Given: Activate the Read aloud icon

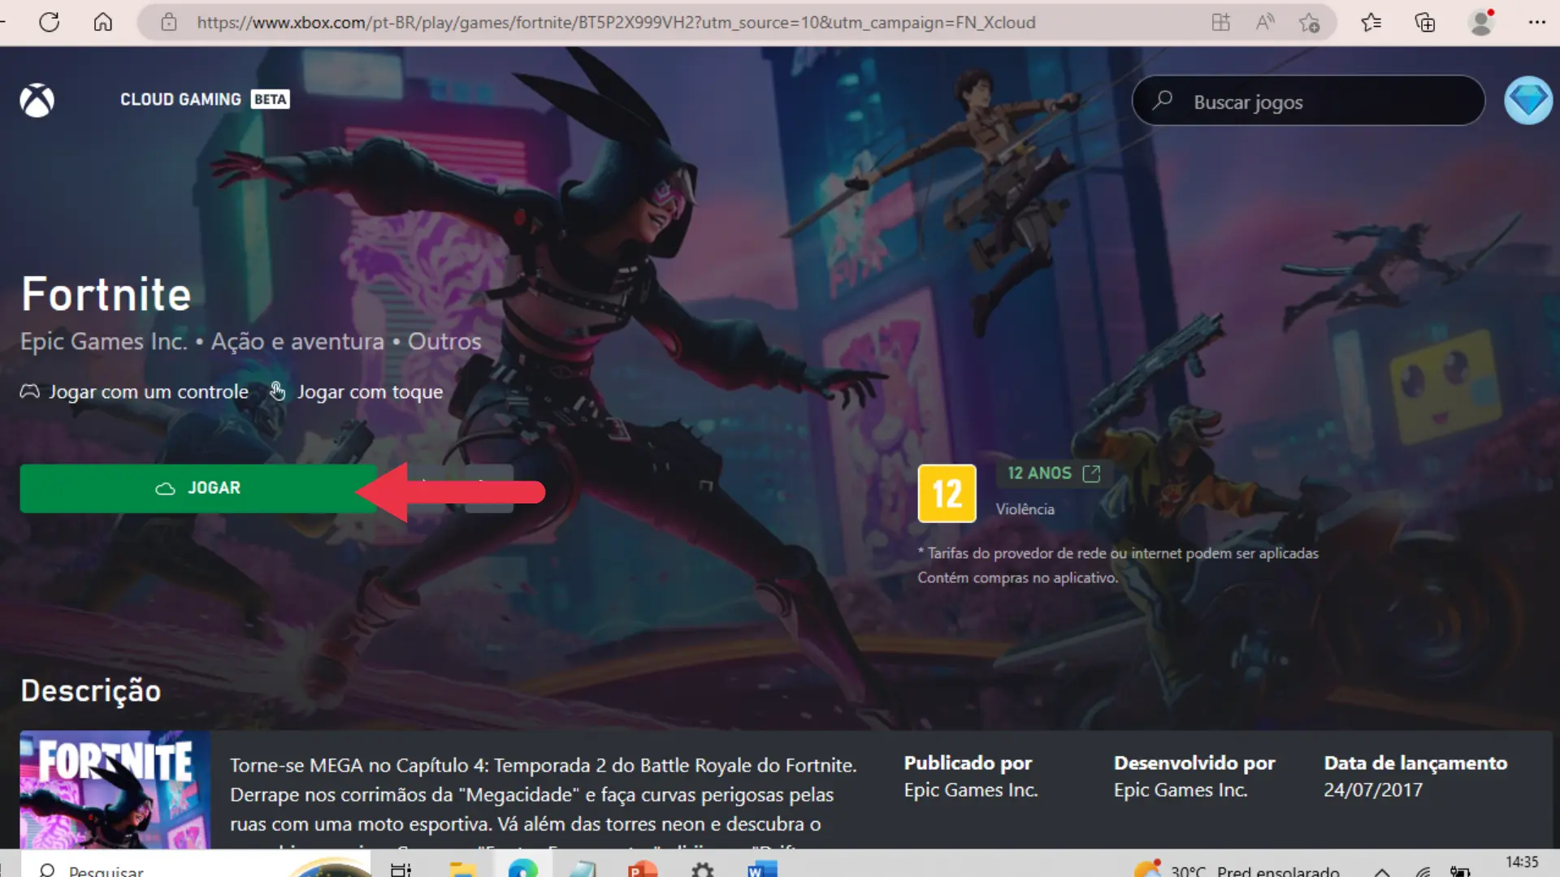Looking at the screenshot, I should (1265, 22).
